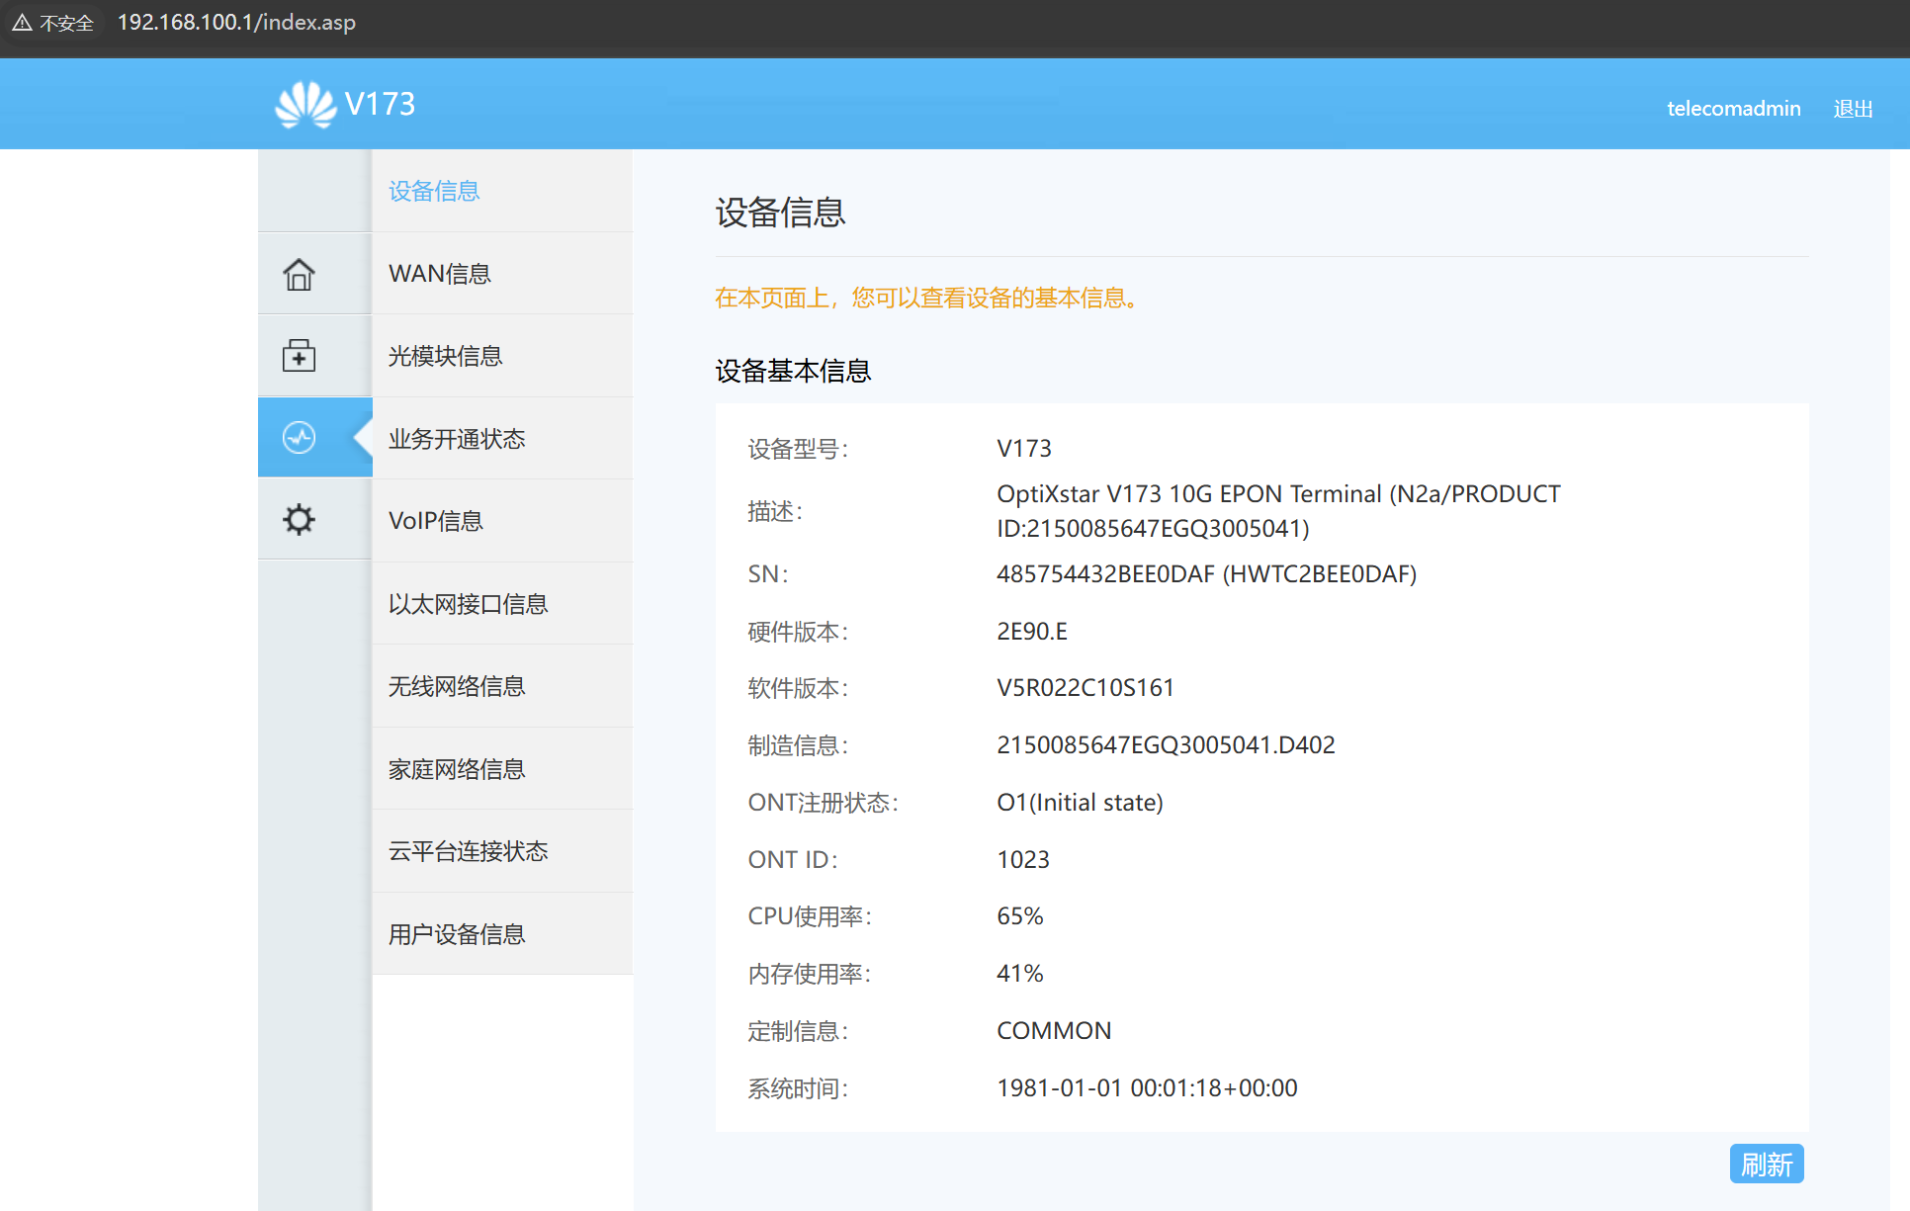Select 光模块信息 menu entry
The image size is (1910, 1211).
pos(445,356)
